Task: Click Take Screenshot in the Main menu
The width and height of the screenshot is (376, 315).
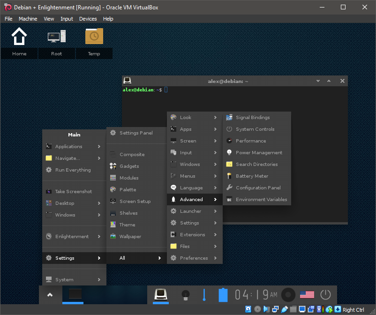Action: click(73, 192)
